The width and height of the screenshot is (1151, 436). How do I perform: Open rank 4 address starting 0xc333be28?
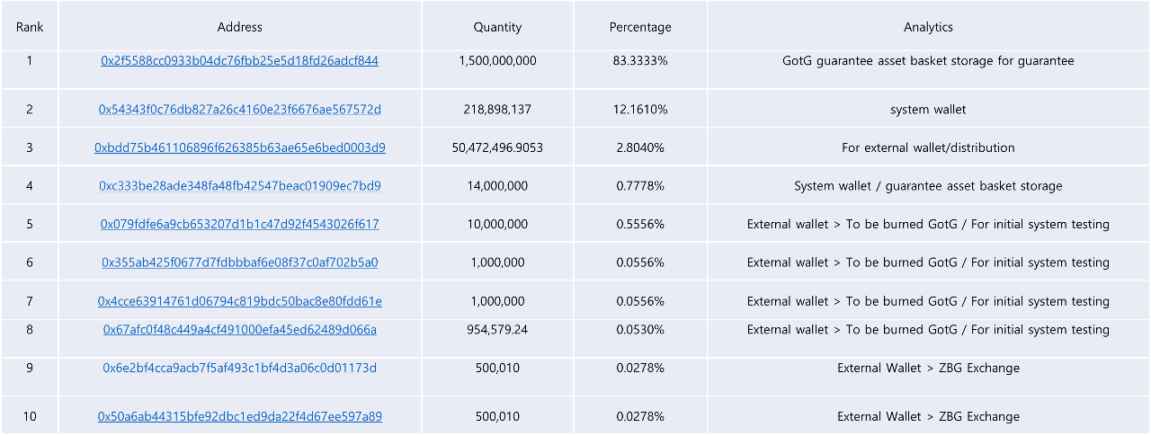coord(239,186)
